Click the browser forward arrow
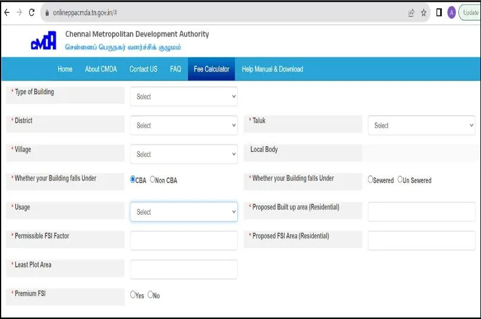 pyautogui.click(x=19, y=12)
